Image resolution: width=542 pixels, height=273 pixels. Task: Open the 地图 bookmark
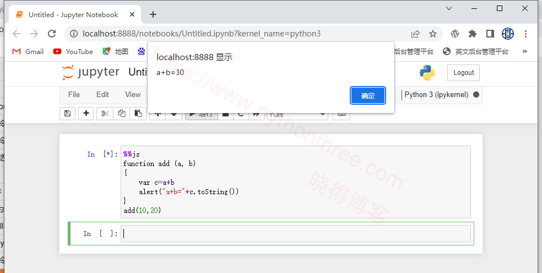(x=116, y=51)
